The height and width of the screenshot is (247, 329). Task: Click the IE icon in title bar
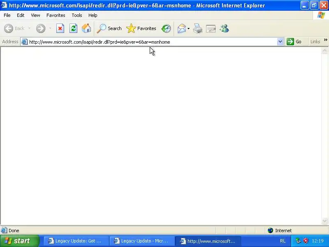pos(4,5)
